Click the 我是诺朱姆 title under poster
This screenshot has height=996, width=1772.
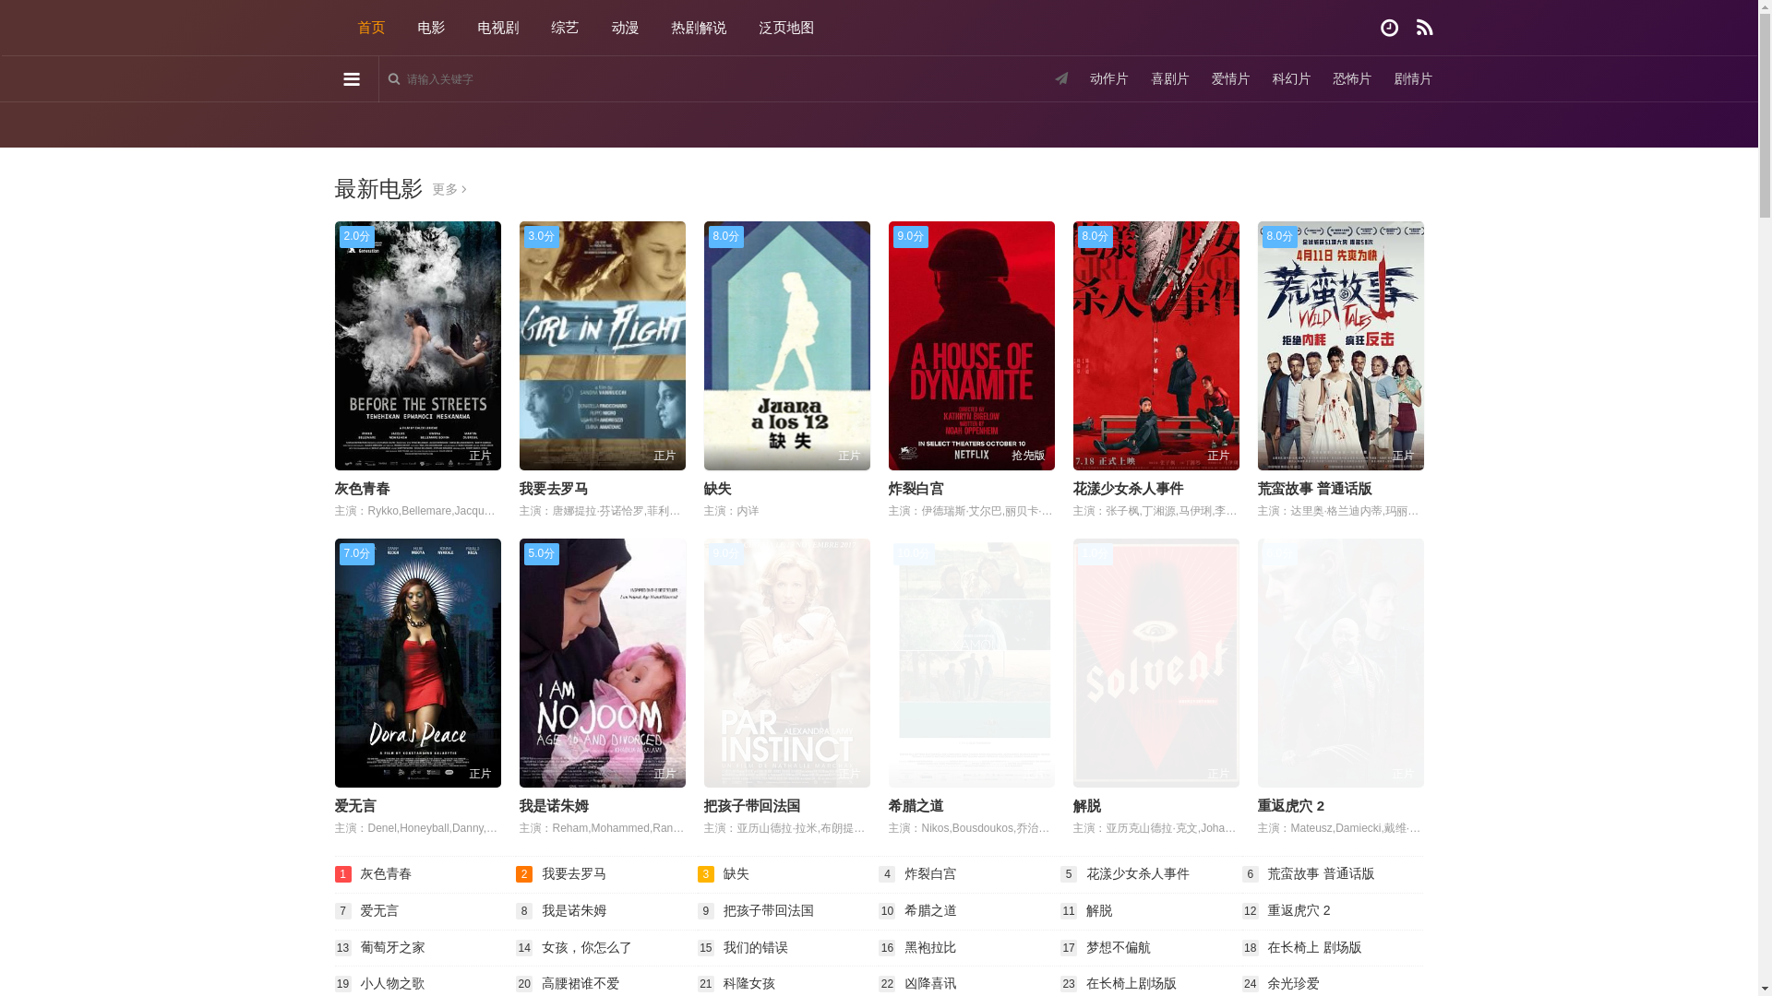[x=554, y=806]
